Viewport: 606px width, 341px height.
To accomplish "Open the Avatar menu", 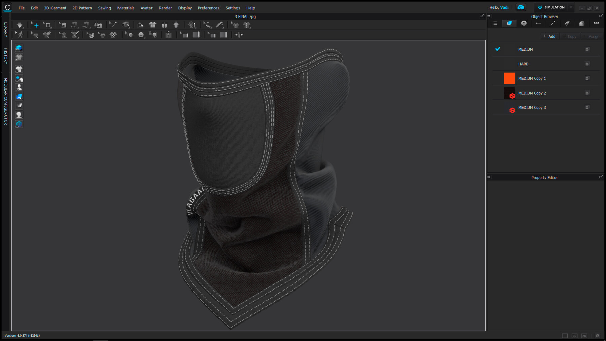I will 146,8.
